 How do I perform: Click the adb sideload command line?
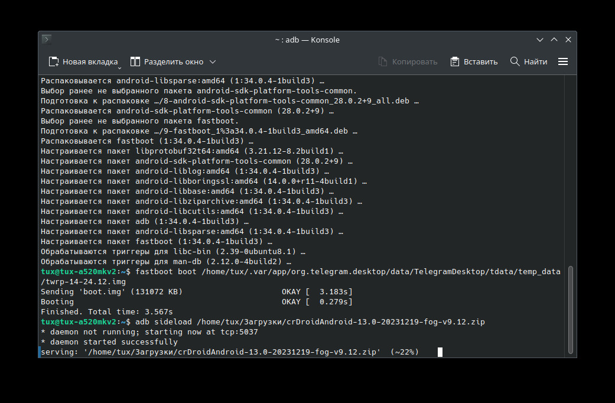coord(310,321)
